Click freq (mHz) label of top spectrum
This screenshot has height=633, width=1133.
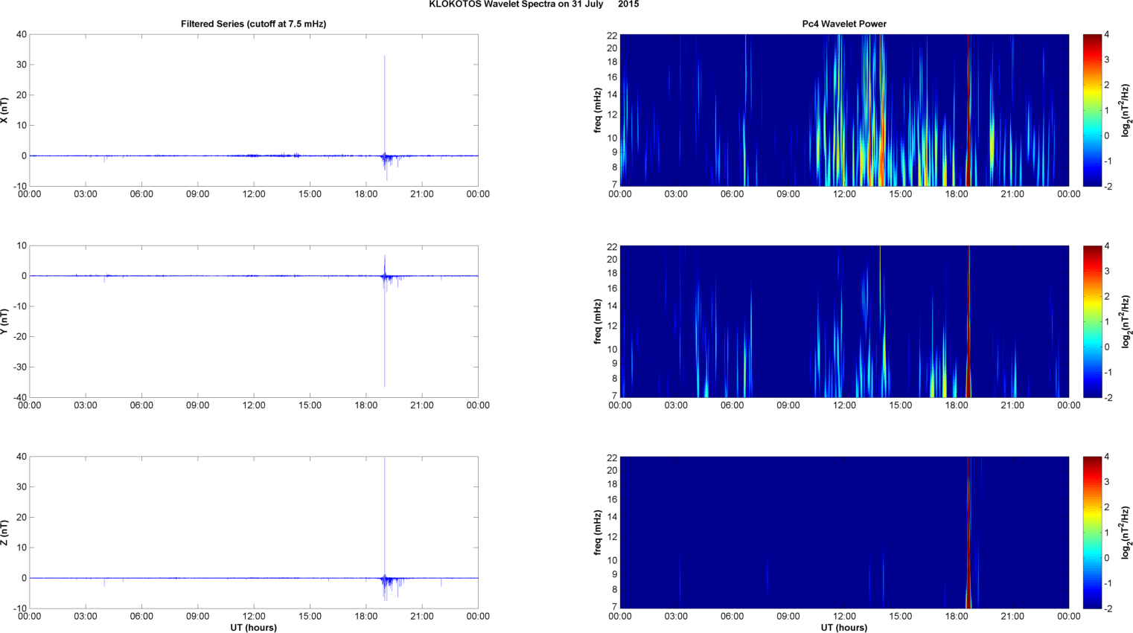(x=598, y=110)
